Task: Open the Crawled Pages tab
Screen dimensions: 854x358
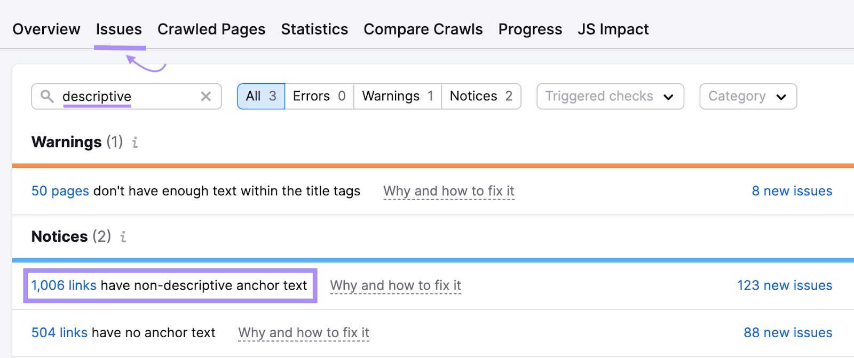Action: (x=211, y=29)
